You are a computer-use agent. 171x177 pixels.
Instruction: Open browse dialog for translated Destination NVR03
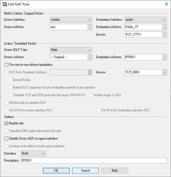click(164, 57)
